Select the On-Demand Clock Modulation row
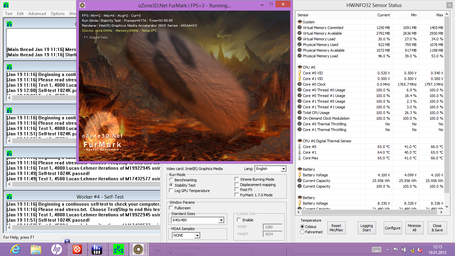 (370, 118)
